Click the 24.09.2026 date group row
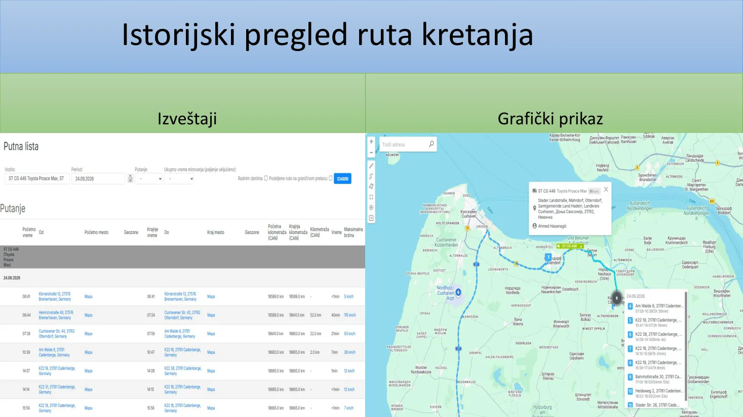The width and height of the screenshot is (743, 417). click(182, 278)
